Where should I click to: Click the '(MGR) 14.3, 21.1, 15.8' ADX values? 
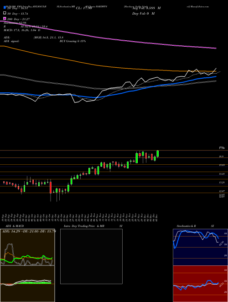(x=48, y=38)
